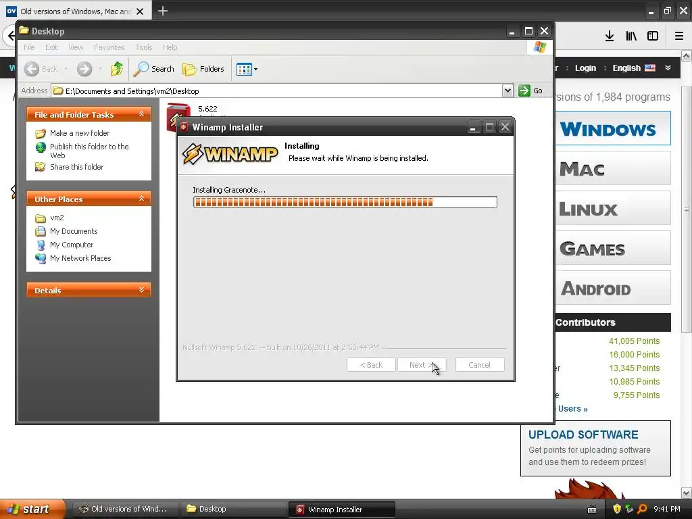692x519 pixels.
Task: Click the Winamp Installer title bar icon
Action: click(x=184, y=127)
